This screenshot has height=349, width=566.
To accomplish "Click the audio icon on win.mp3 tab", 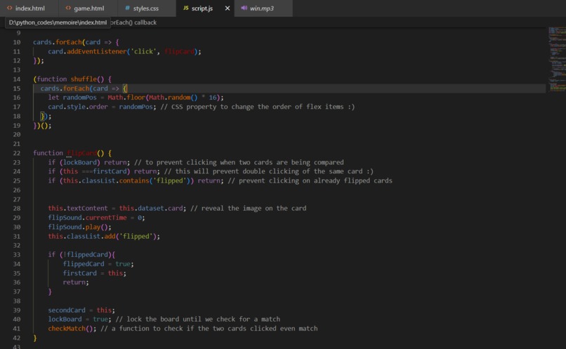I will click(x=244, y=8).
